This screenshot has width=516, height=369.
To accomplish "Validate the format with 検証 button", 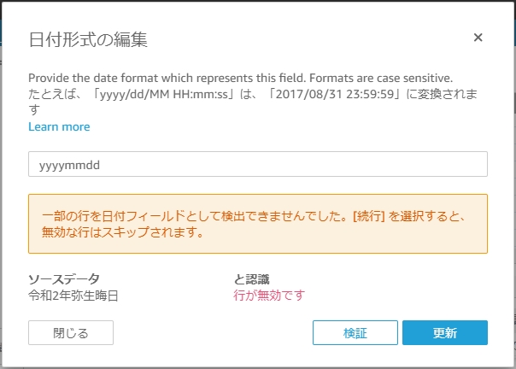I will pos(355,333).
